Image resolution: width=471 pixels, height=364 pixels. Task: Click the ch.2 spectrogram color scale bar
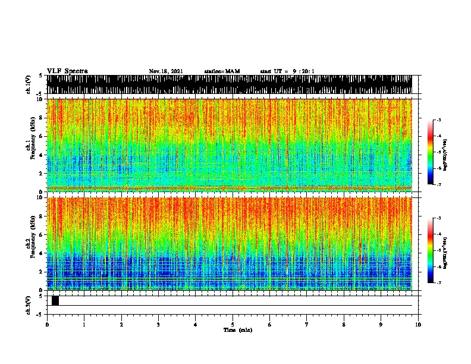click(x=430, y=250)
